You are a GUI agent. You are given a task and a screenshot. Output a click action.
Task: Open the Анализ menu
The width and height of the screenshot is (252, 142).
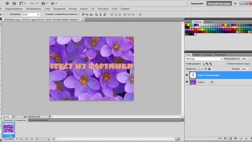point(84,9)
